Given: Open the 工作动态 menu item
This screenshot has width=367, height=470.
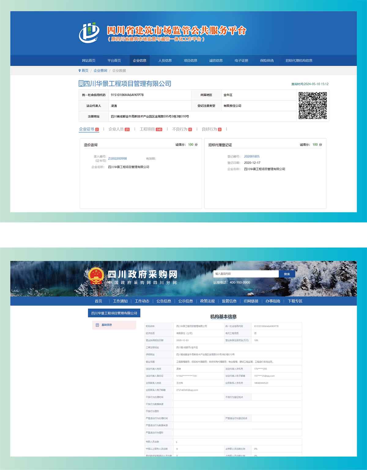Looking at the screenshot, I should [x=142, y=301].
